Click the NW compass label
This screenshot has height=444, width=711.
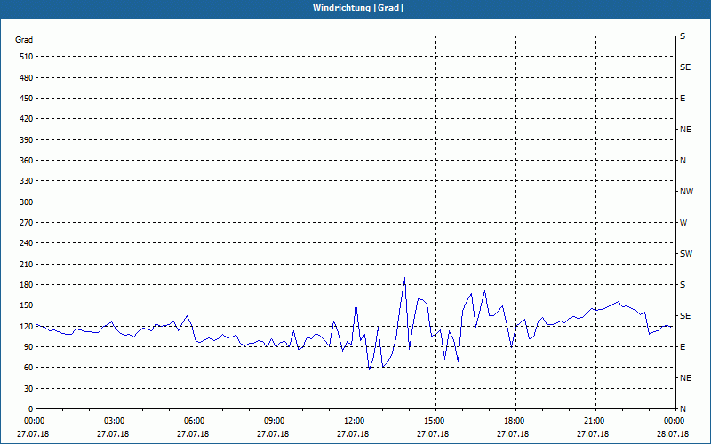coord(686,192)
